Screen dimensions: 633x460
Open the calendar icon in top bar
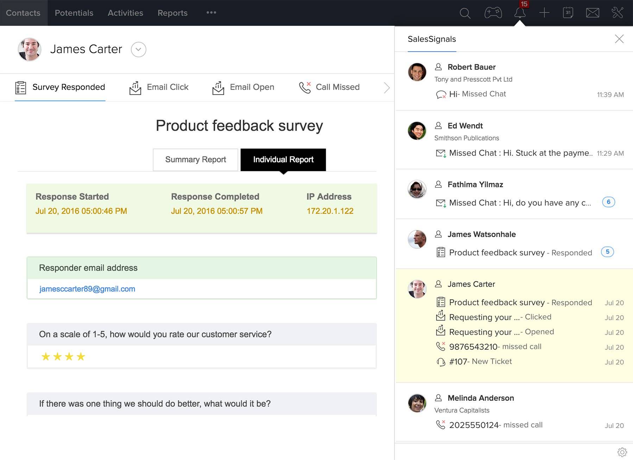coord(568,13)
